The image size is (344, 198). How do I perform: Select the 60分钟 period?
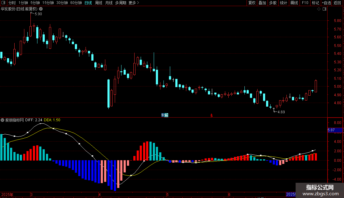point(76,3)
